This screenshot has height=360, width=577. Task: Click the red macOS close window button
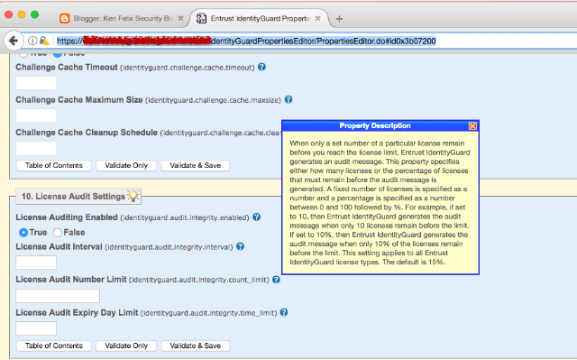[x=8, y=14]
